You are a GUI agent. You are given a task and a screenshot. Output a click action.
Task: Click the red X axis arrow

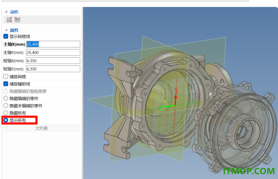[176, 100]
